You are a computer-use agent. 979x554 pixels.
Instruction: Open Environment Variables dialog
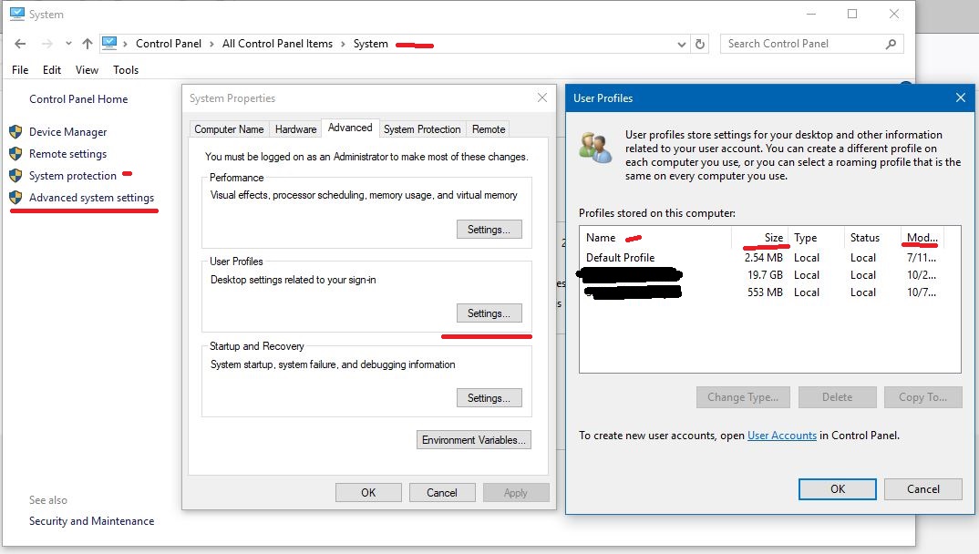pyautogui.click(x=474, y=440)
